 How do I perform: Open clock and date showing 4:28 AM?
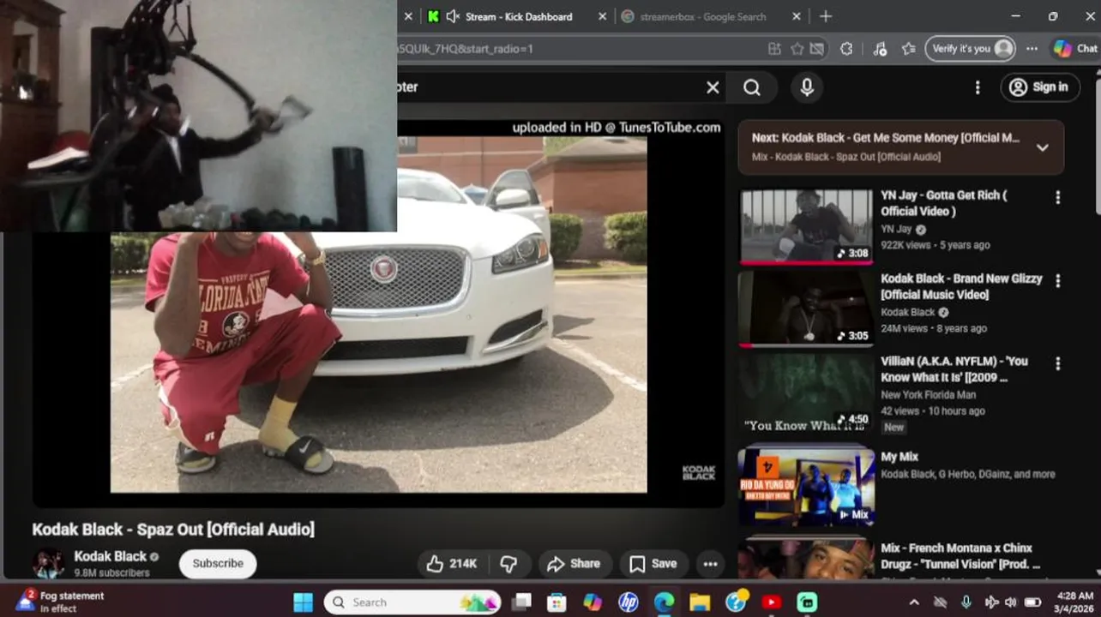point(1074,602)
